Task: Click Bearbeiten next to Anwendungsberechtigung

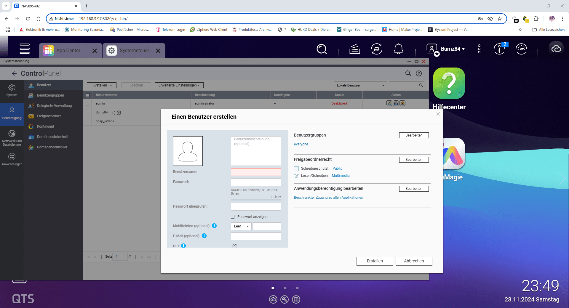Action: 414,189
